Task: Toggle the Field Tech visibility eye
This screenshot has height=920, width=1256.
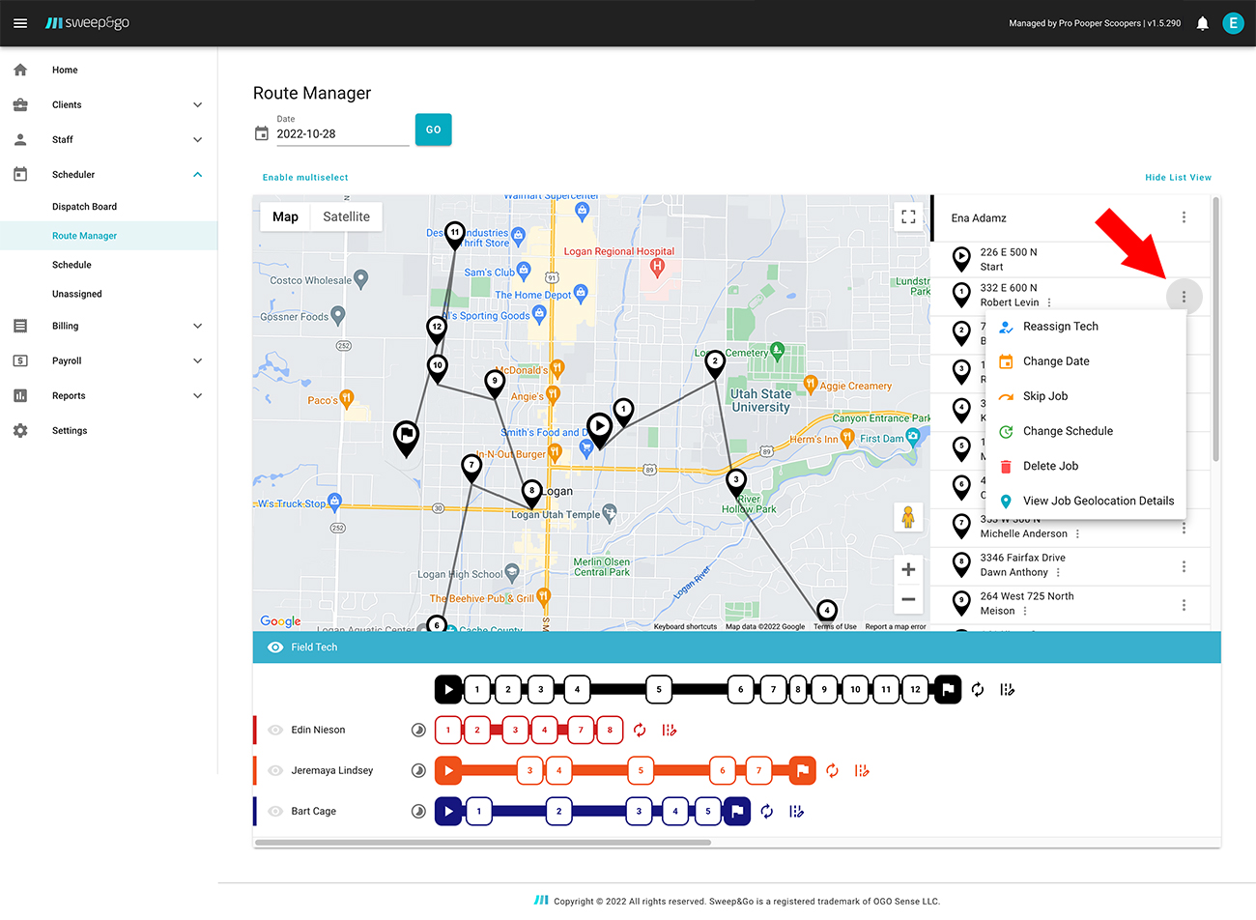Action: pyautogui.click(x=275, y=647)
